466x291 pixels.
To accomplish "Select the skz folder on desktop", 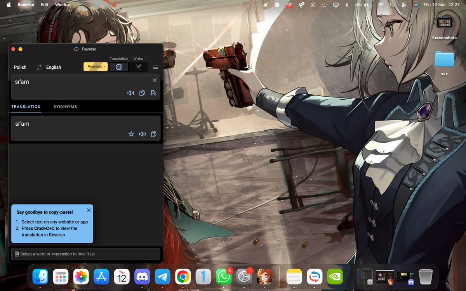I will 444,59.
